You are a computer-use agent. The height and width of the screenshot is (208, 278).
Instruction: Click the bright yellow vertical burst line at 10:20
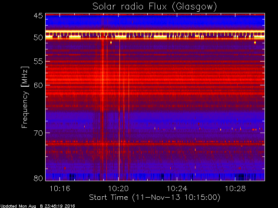(119, 110)
